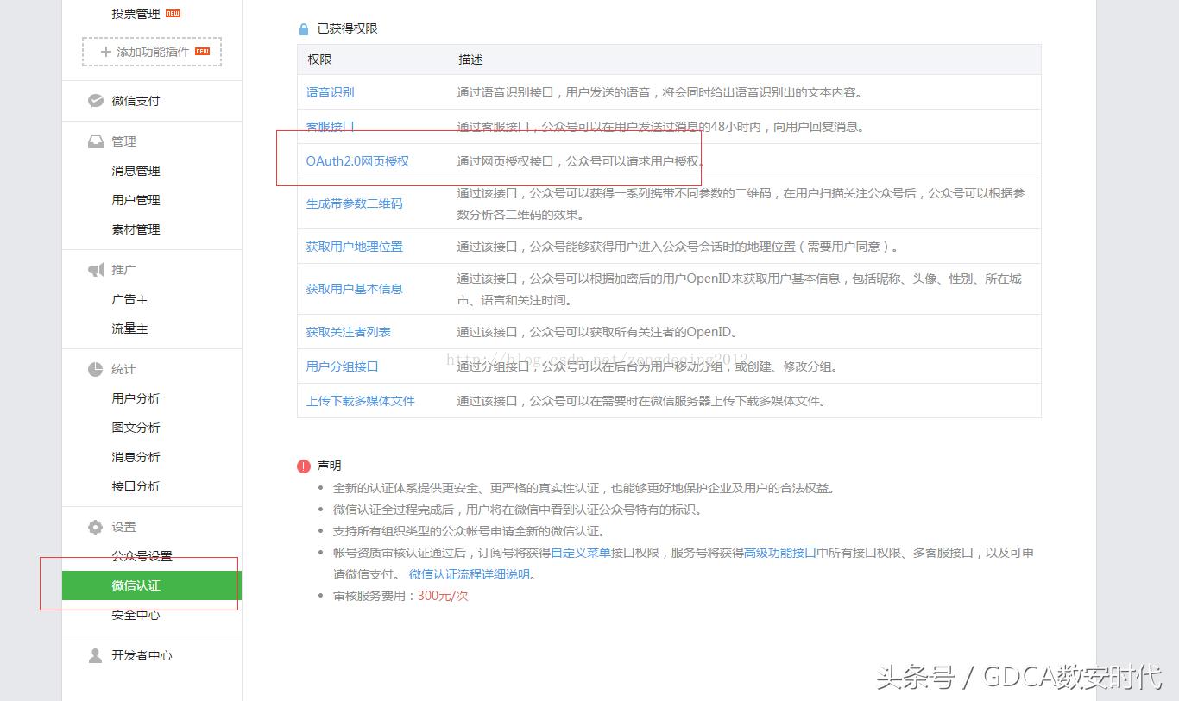Click the person icon beside 开发者中心
1179x701 pixels.
[x=96, y=655]
